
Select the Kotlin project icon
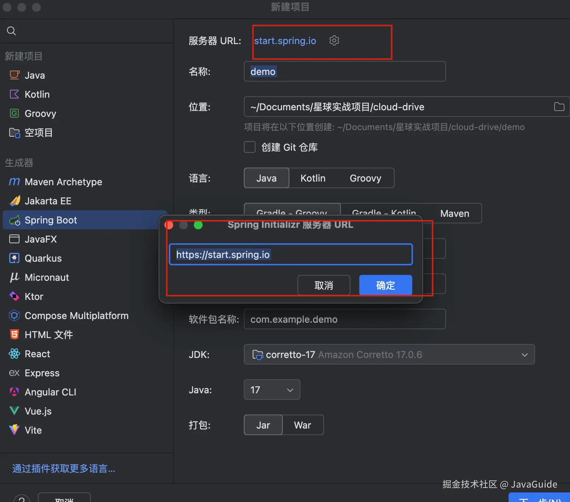coord(14,94)
